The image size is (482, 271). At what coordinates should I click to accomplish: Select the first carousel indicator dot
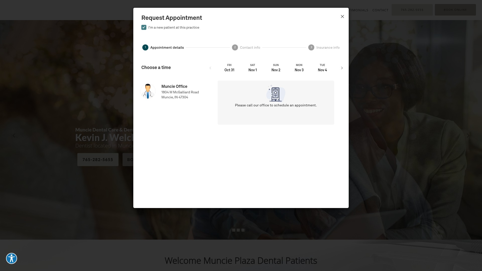pos(234,230)
